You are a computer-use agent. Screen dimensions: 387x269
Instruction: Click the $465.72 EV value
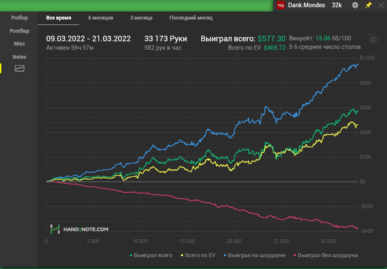click(x=275, y=48)
